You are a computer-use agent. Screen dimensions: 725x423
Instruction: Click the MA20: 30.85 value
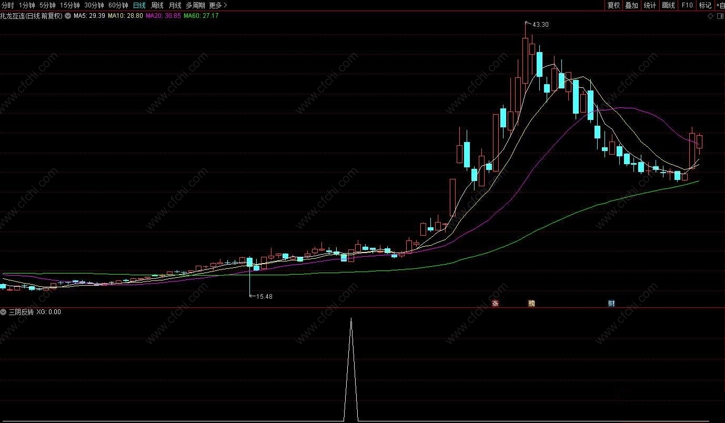coord(163,16)
